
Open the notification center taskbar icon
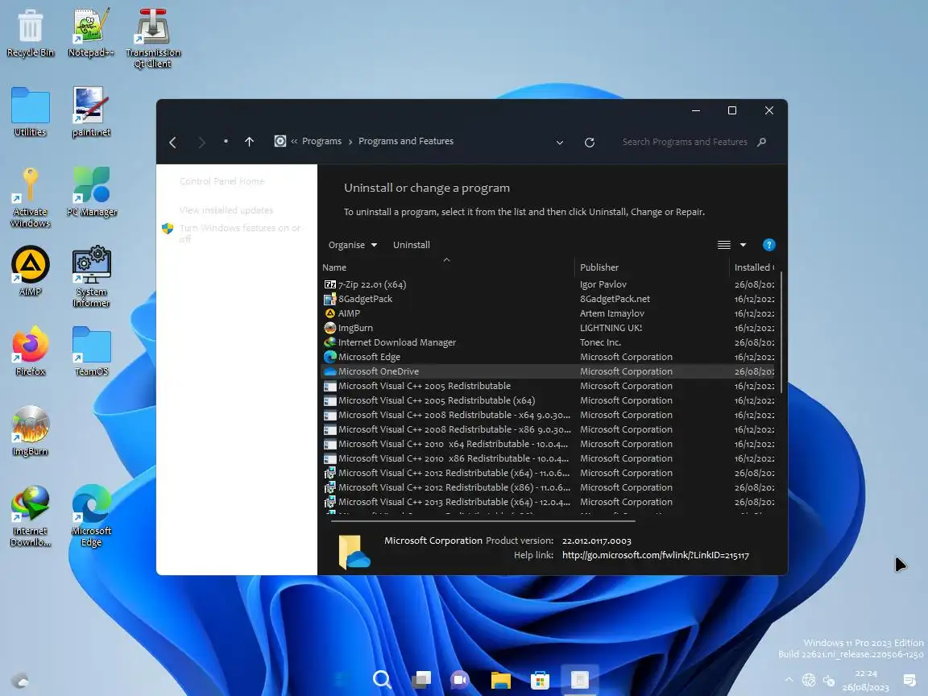[x=909, y=681]
